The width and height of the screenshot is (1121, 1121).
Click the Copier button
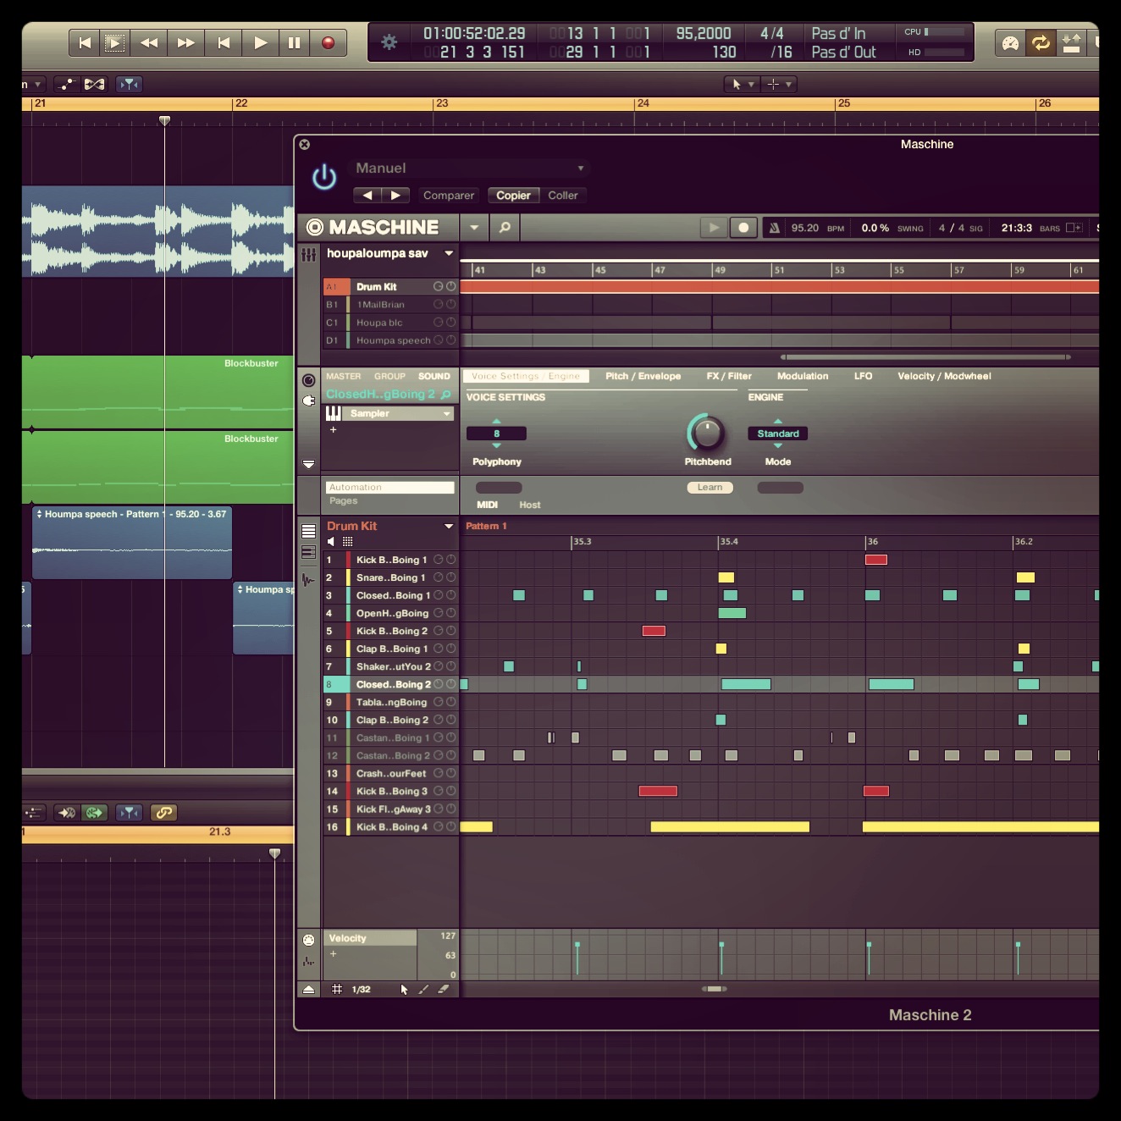coord(513,196)
